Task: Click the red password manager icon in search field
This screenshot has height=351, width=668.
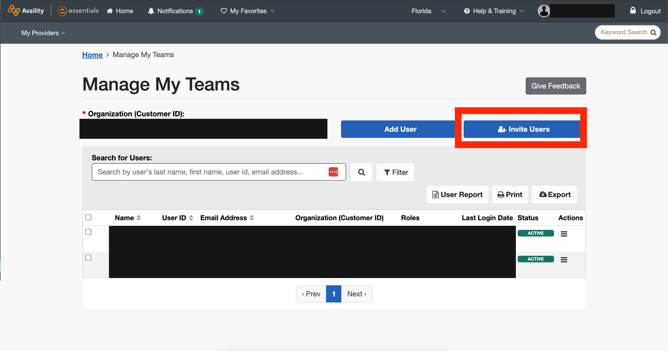Action: tap(333, 172)
